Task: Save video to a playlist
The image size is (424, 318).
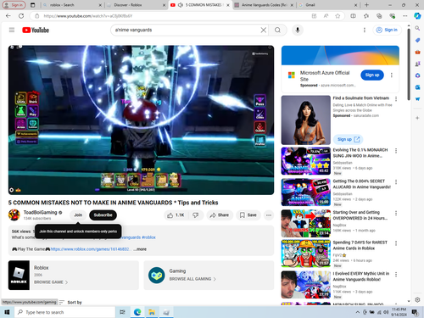Action: (x=248, y=215)
